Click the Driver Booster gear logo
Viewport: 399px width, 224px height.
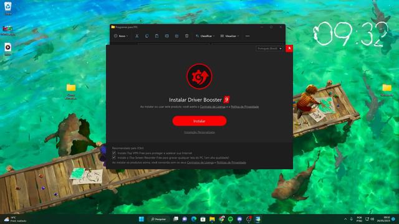[x=199, y=76]
